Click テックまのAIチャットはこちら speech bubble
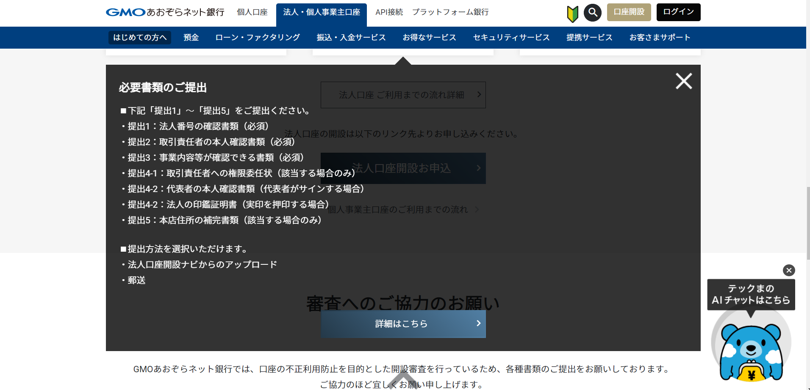Image resolution: width=810 pixels, height=390 pixels. pyautogui.click(x=751, y=294)
